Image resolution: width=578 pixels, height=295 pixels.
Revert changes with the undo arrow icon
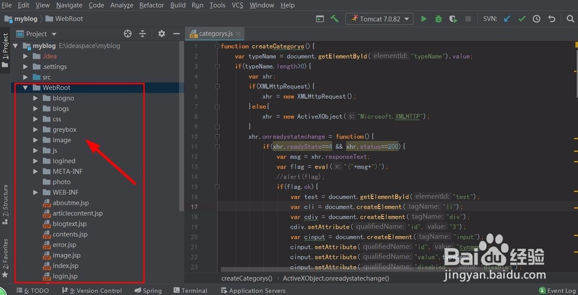(551, 19)
